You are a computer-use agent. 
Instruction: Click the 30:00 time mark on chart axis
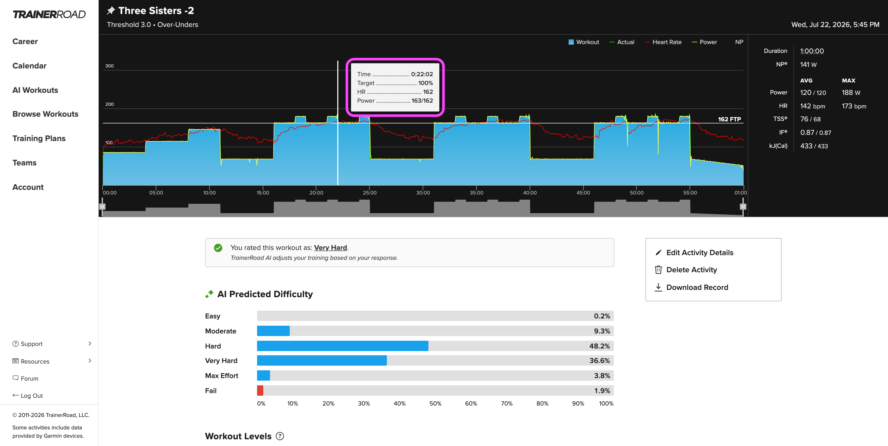click(x=423, y=193)
